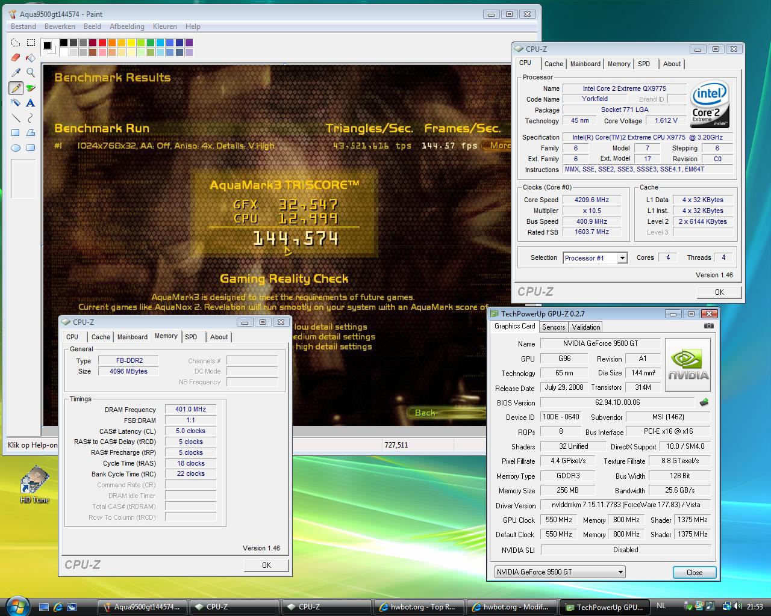Screen dimensions: 771x616
Task: Open the Windows Start orb
Action: click(x=16, y=606)
